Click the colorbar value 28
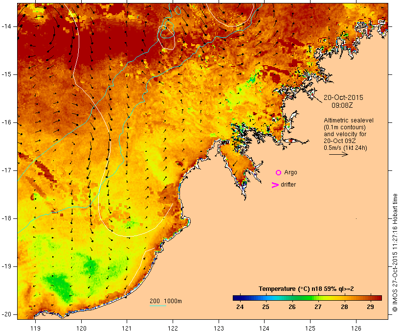Image resolution: width=401 pixels, height=333 pixels. pos(344,307)
